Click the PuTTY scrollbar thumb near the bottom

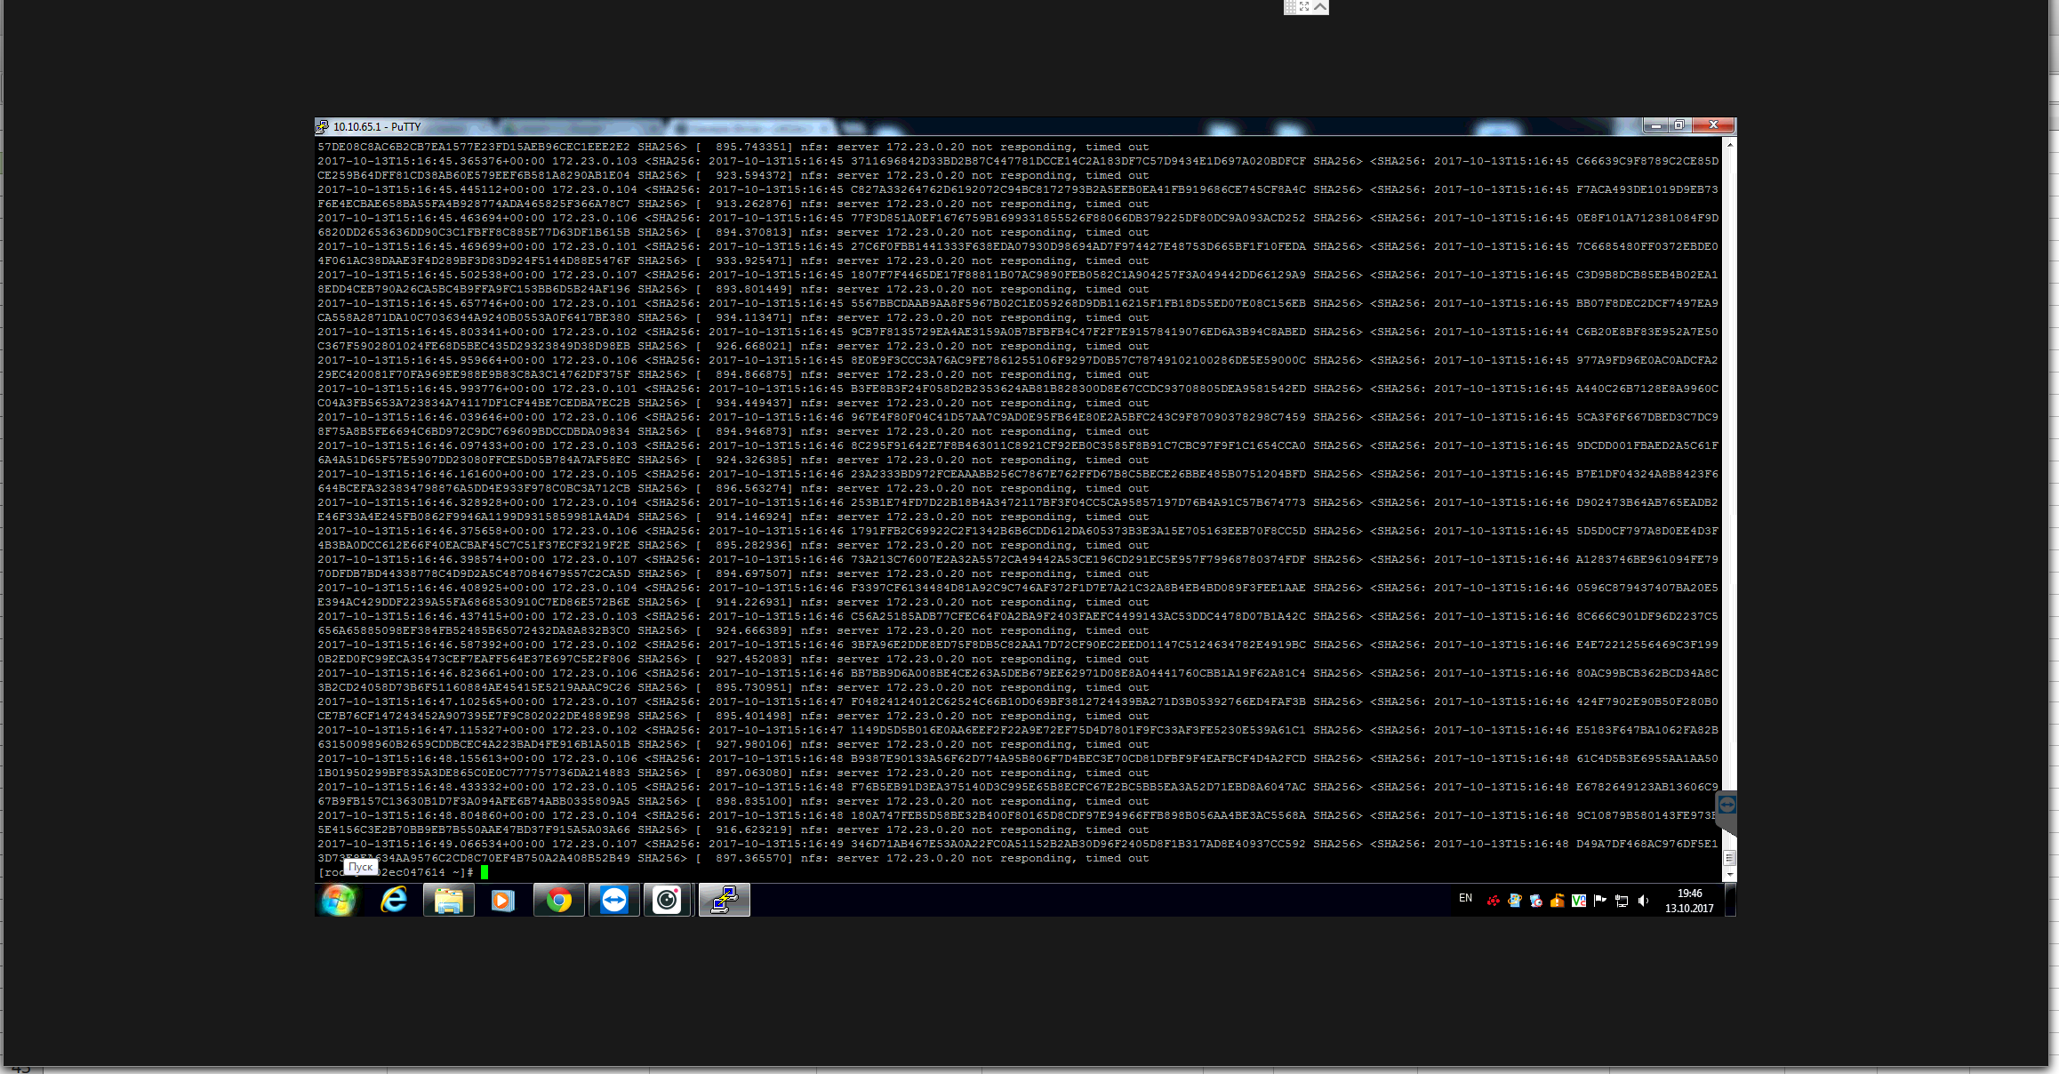(x=1729, y=858)
